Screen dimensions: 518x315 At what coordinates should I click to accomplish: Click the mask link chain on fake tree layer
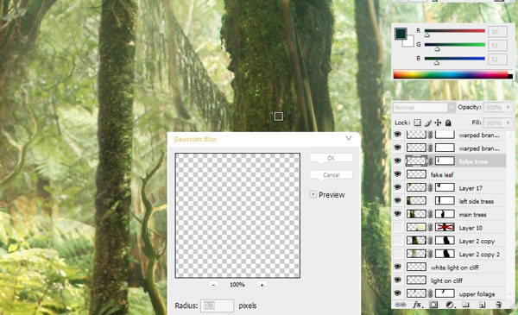coord(430,161)
